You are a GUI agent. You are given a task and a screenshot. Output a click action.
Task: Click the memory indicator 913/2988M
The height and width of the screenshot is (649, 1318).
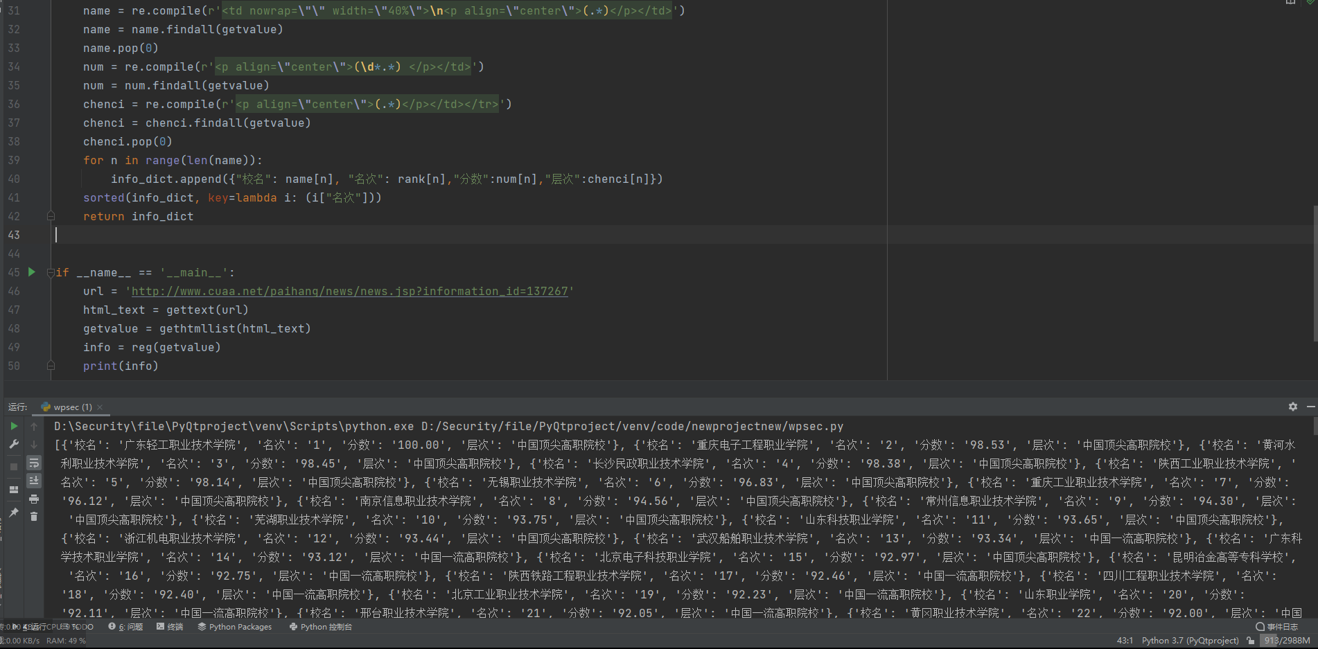1287,641
